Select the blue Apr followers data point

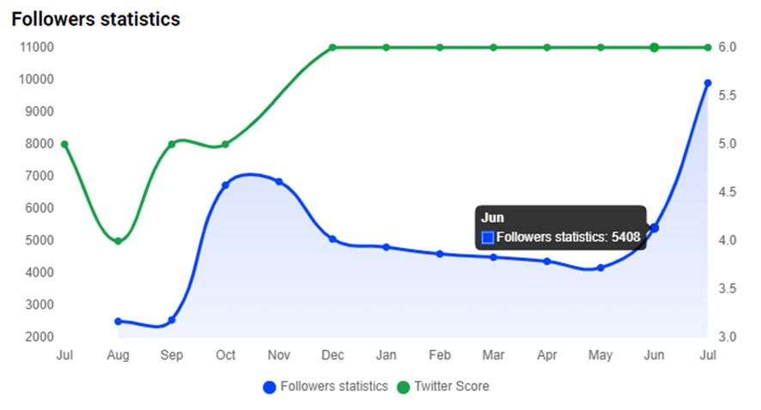(x=547, y=262)
